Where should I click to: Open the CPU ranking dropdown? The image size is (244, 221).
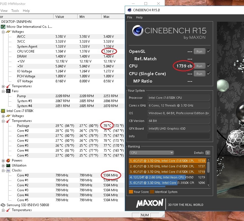click(152, 153)
